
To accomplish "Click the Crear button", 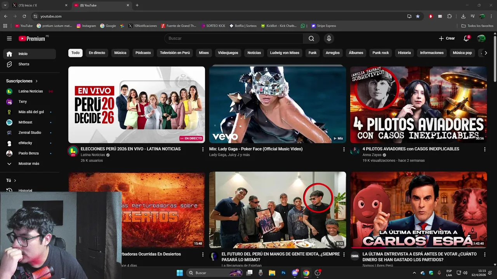I will (x=447, y=38).
